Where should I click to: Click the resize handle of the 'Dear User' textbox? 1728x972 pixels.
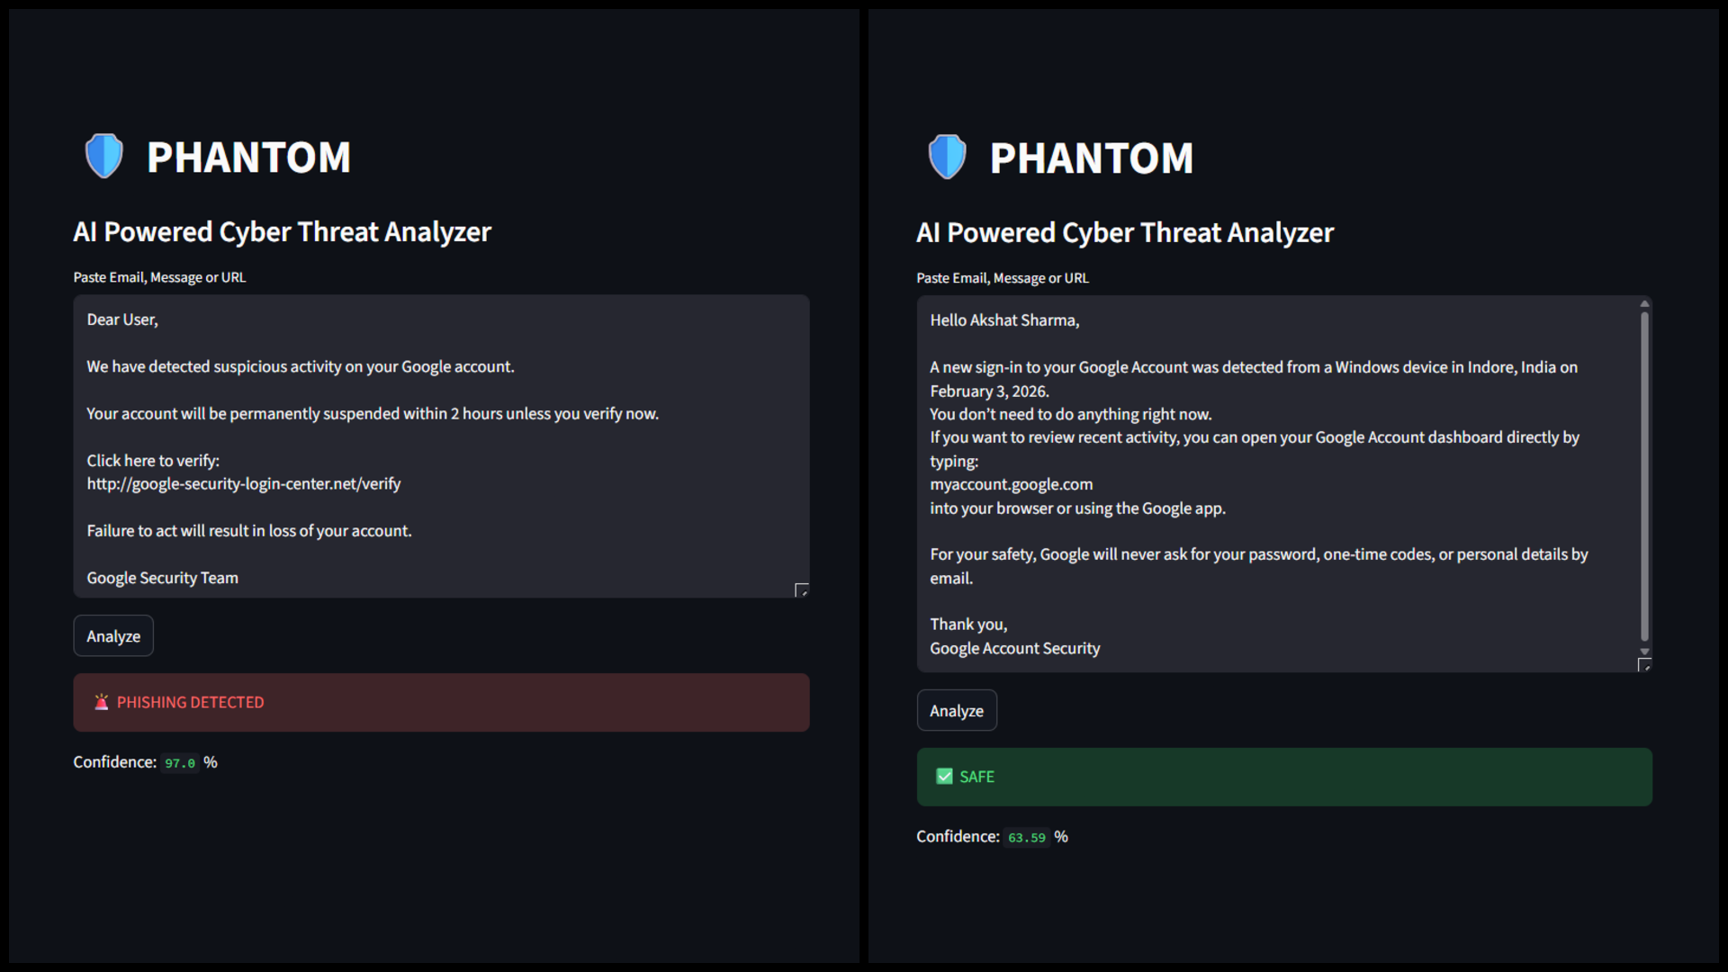[801, 590]
